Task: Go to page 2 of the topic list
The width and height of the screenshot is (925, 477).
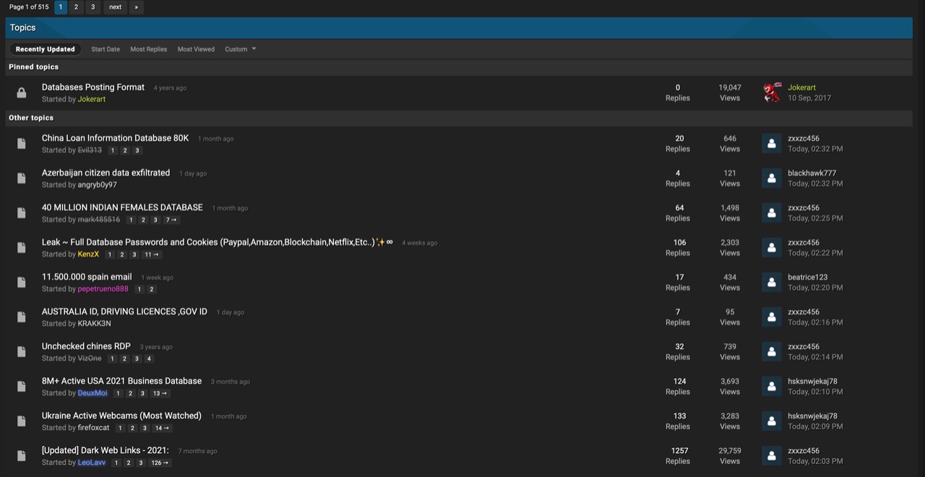Action: pyautogui.click(x=76, y=7)
